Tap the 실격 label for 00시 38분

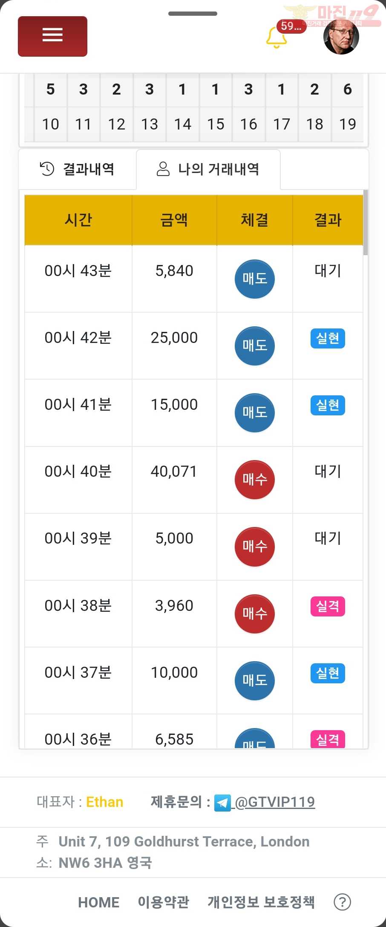[x=328, y=606]
